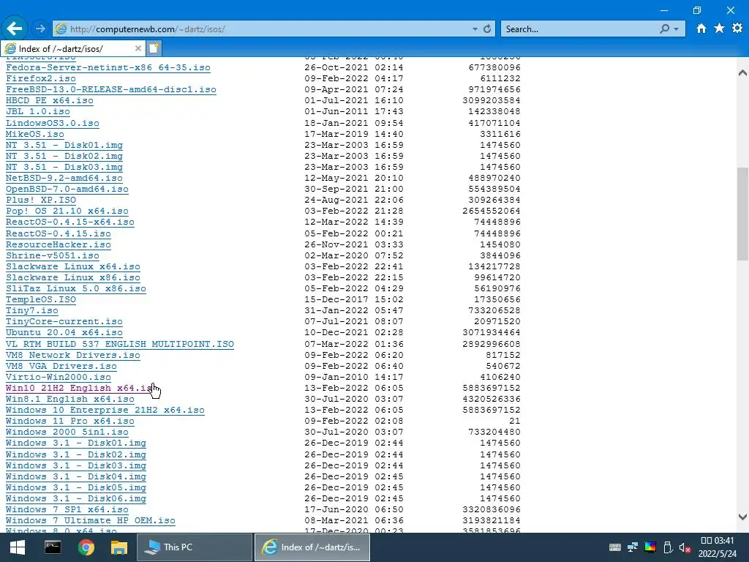The width and height of the screenshot is (749, 562).
Task: Download Slackware Linux x64.iso
Action: point(73,266)
